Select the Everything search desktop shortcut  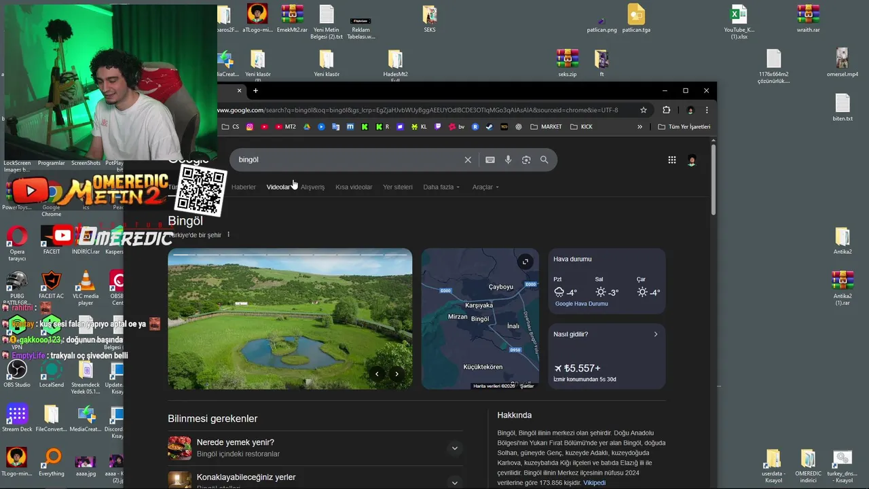point(52,463)
